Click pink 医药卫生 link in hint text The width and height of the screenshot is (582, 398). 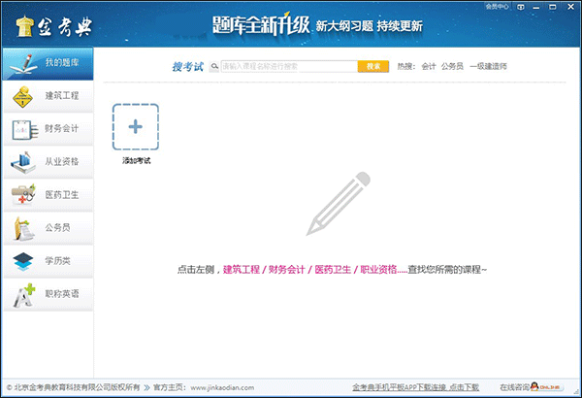(x=333, y=270)
